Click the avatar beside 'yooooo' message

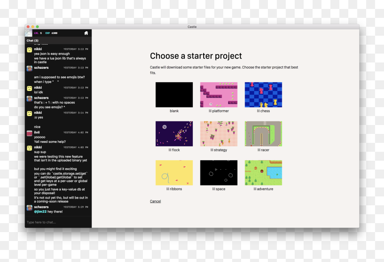[29, 133]
